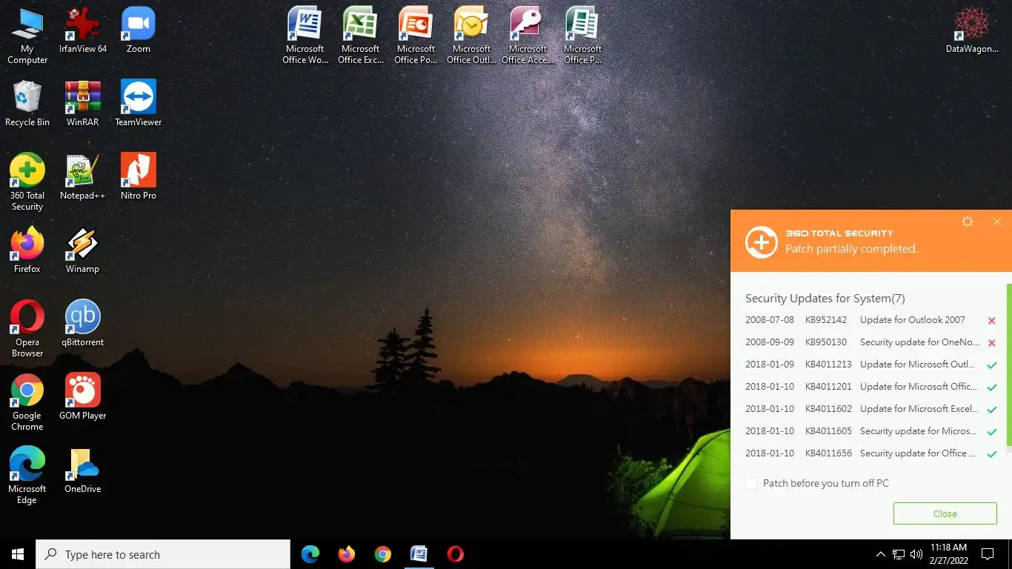The height and width of the screenshot is (569, 1012).
Task: Open the My Computer desktop icon
Action: [27, 35]
